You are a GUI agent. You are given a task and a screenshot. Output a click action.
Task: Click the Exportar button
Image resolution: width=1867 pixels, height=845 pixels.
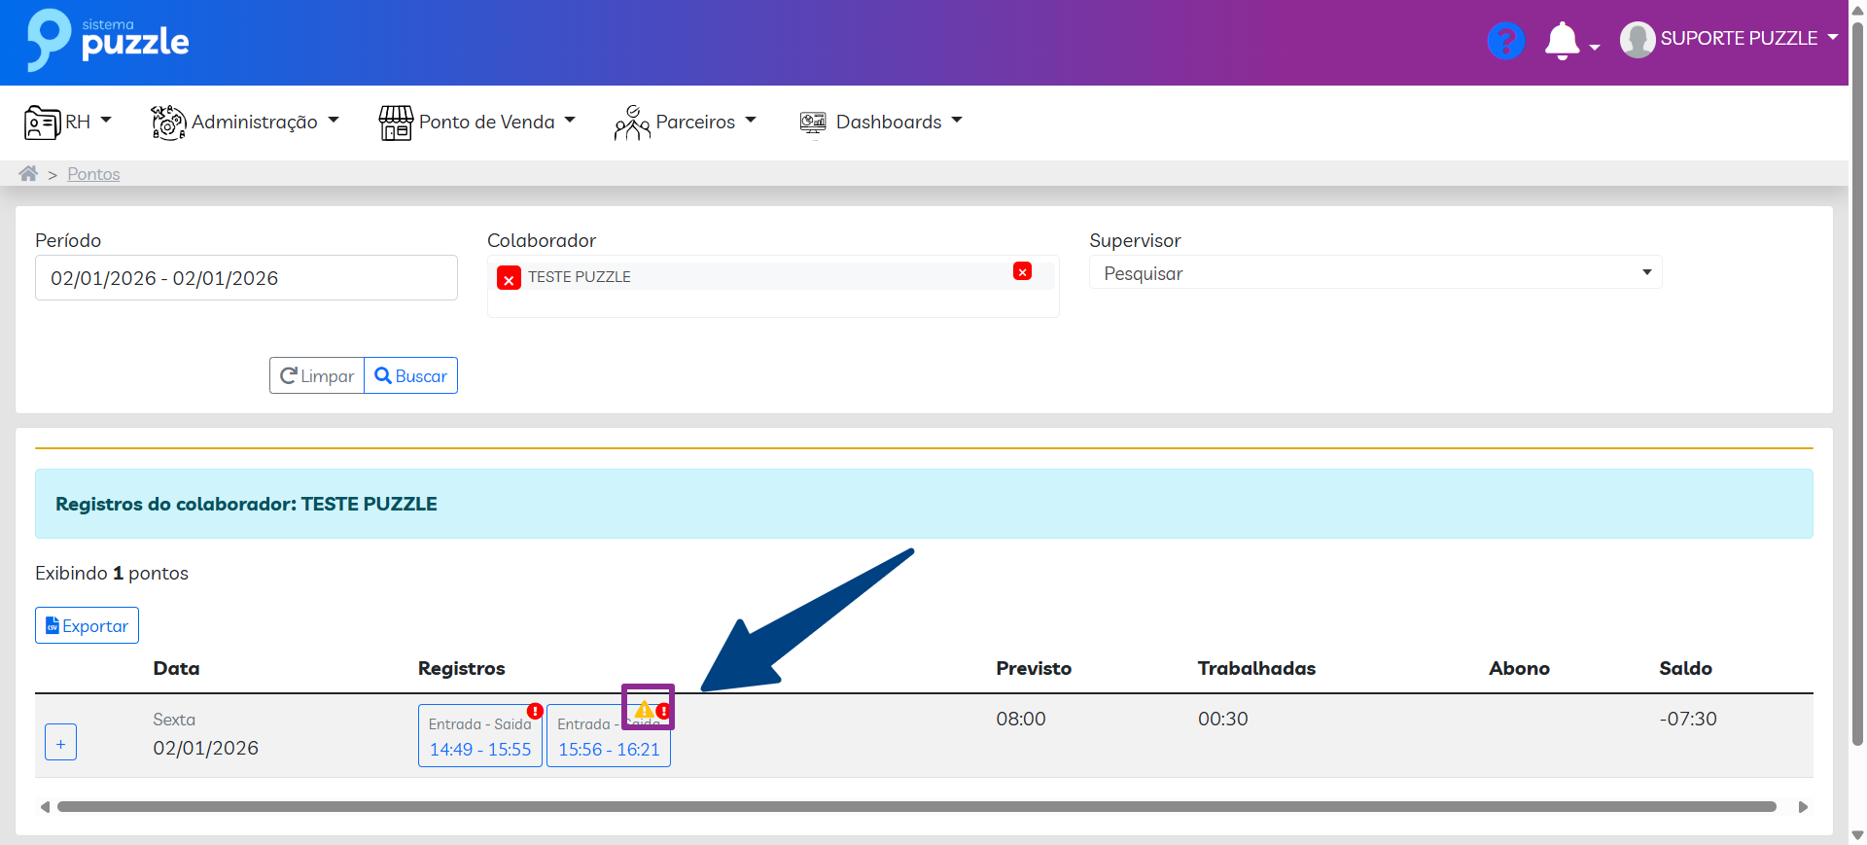click(87, 626)
